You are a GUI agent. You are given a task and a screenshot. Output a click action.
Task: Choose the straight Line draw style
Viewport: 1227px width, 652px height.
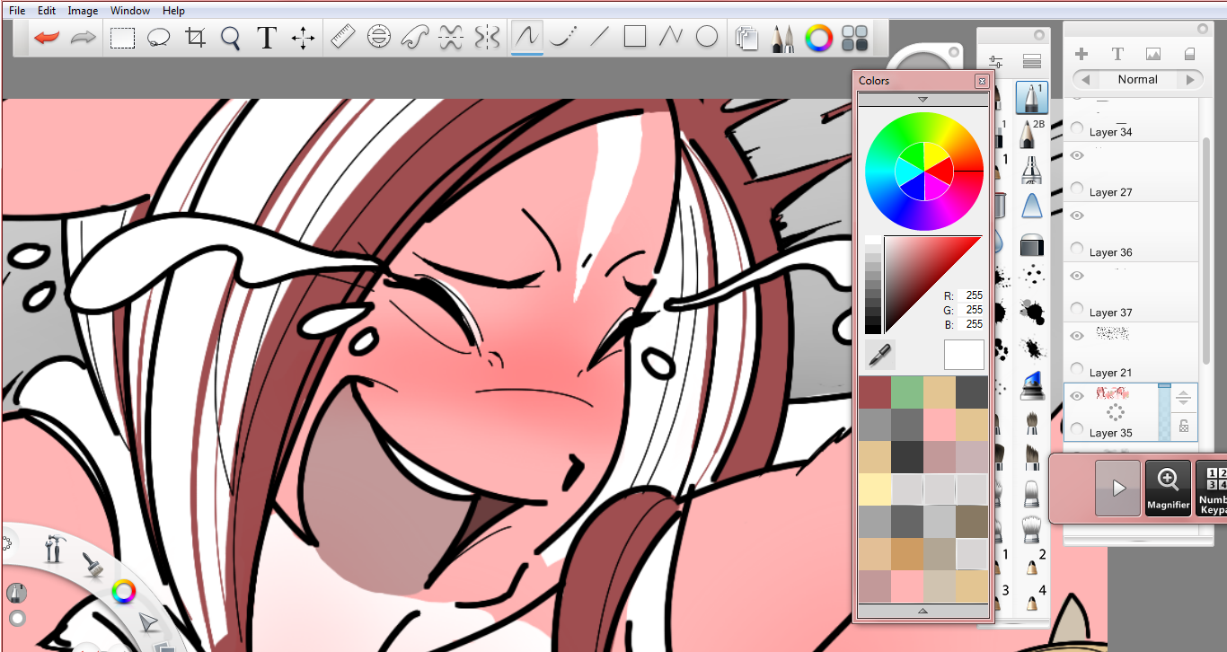[599, 37]
